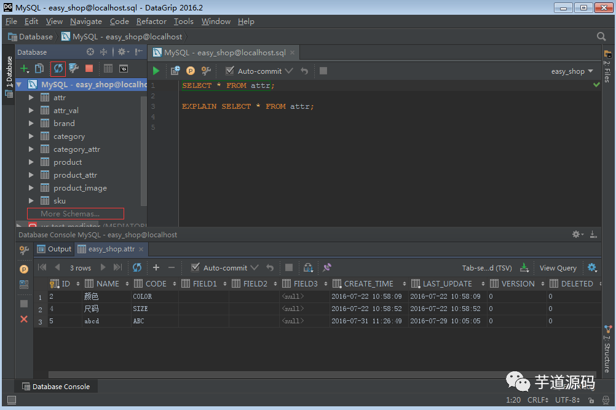This screenshot has width=616, height=410.
Task: Open Tab-se...d (TSV) extractor dropdown
Action: pyautogui.click(x=487, y=268)
